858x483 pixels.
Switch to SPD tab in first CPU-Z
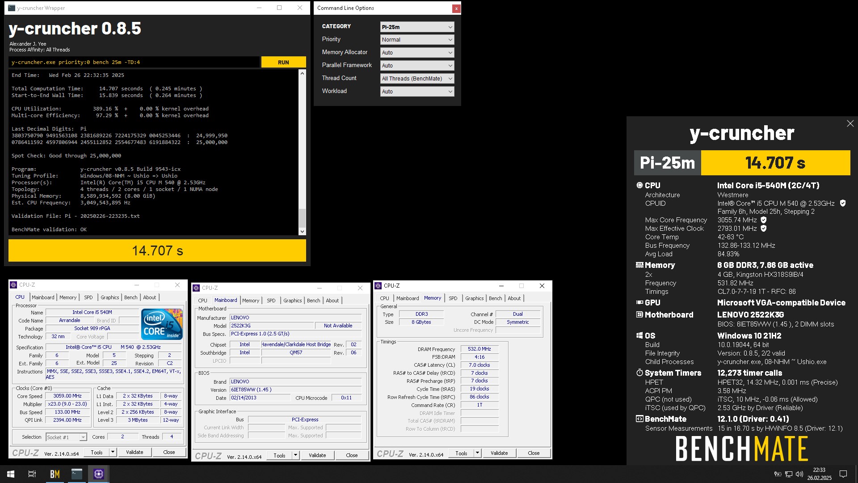(88, 297)
